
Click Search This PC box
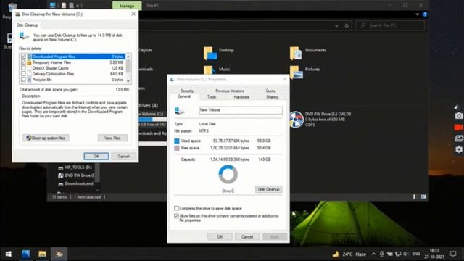(x=391, y=26)
